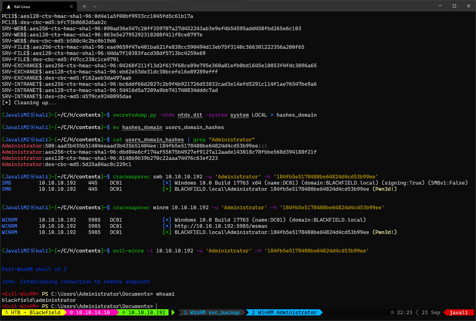This screenshot has height=321, width=476.
Task: Click the Administrator des-cbc-md5 line
Action: click(67, 164)
